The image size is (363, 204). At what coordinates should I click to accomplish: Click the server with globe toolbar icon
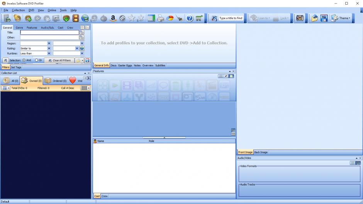pyautogui.click(x=7, y=18)
